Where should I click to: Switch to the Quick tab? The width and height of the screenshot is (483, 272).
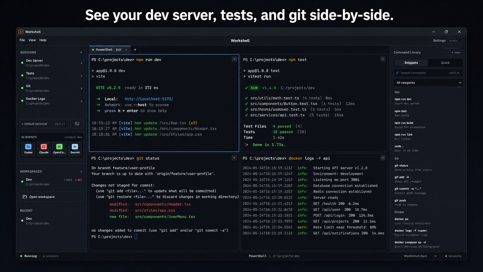pyautogui.click(x=445, y=63)
